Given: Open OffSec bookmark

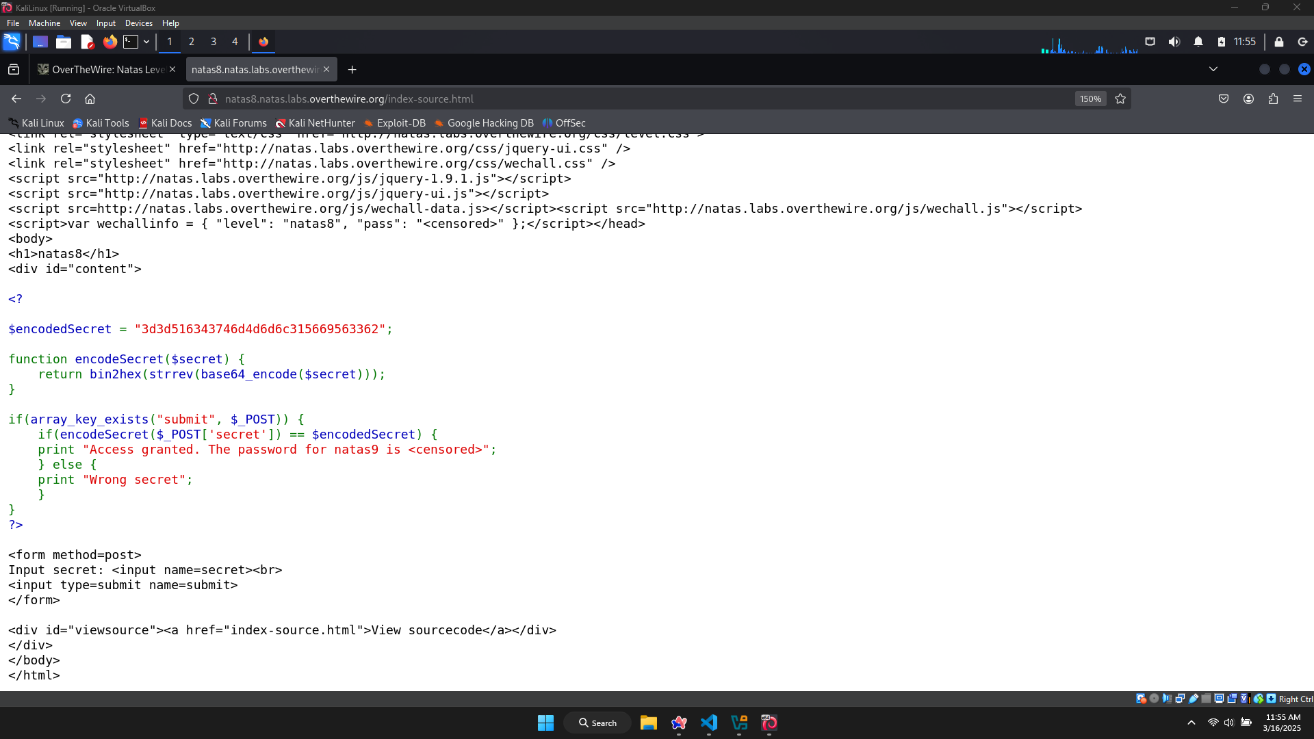Looking at the screenshot, I should [x=564, y=123].
